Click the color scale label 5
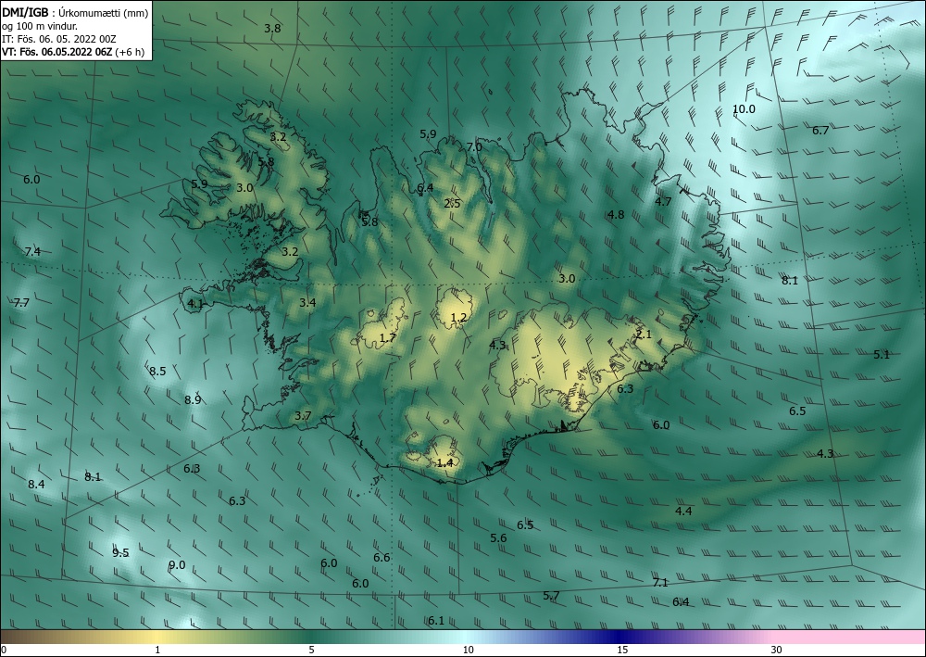 311,651
